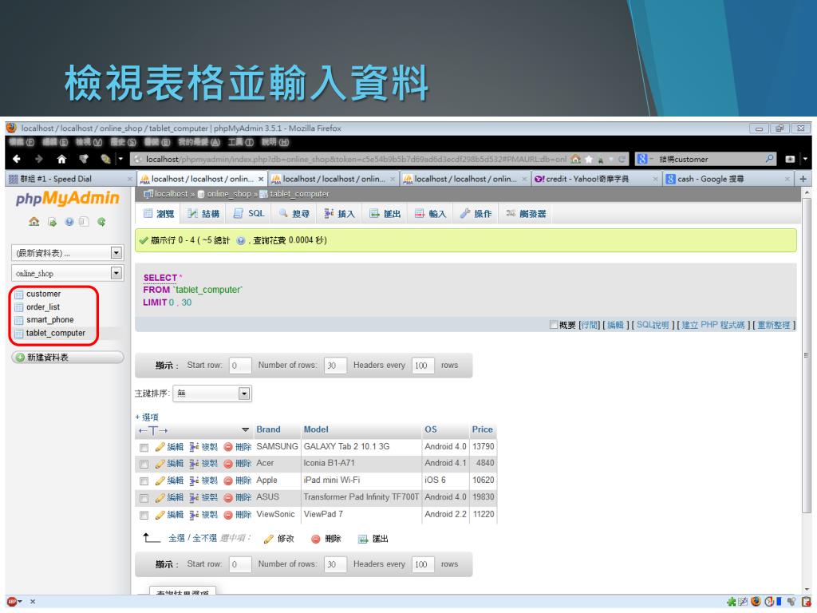Check the SAMSUNG row checkbox

pos(144,447)
